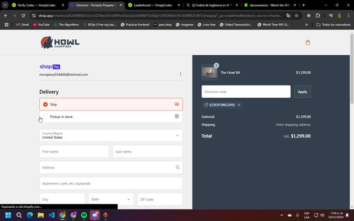354x221 pixels.
Task: Click the translate page icon in address bar
Action: [x=289, y=15]
